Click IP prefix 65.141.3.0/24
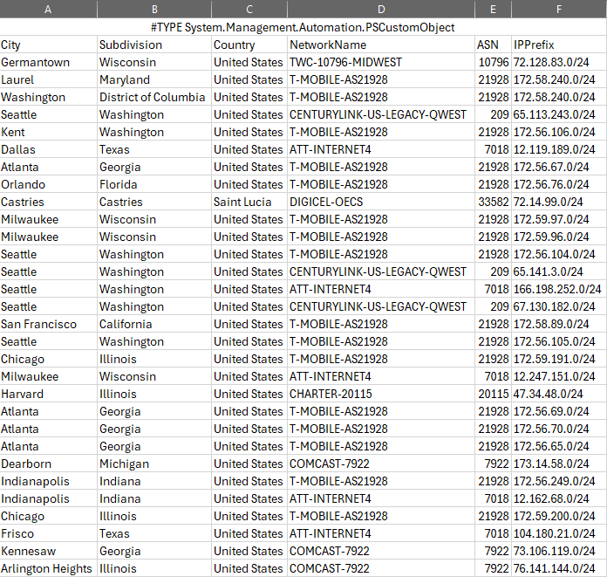 [x=559, y=271]
